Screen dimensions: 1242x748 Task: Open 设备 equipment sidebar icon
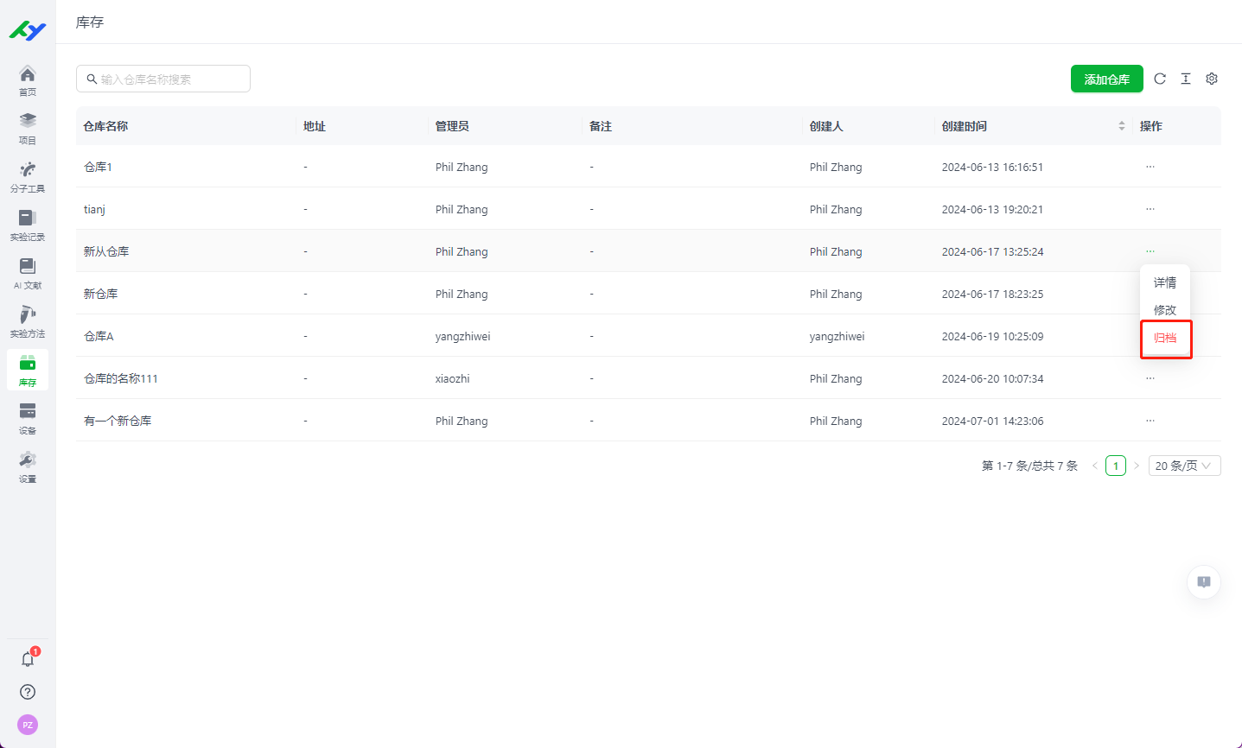28,418
